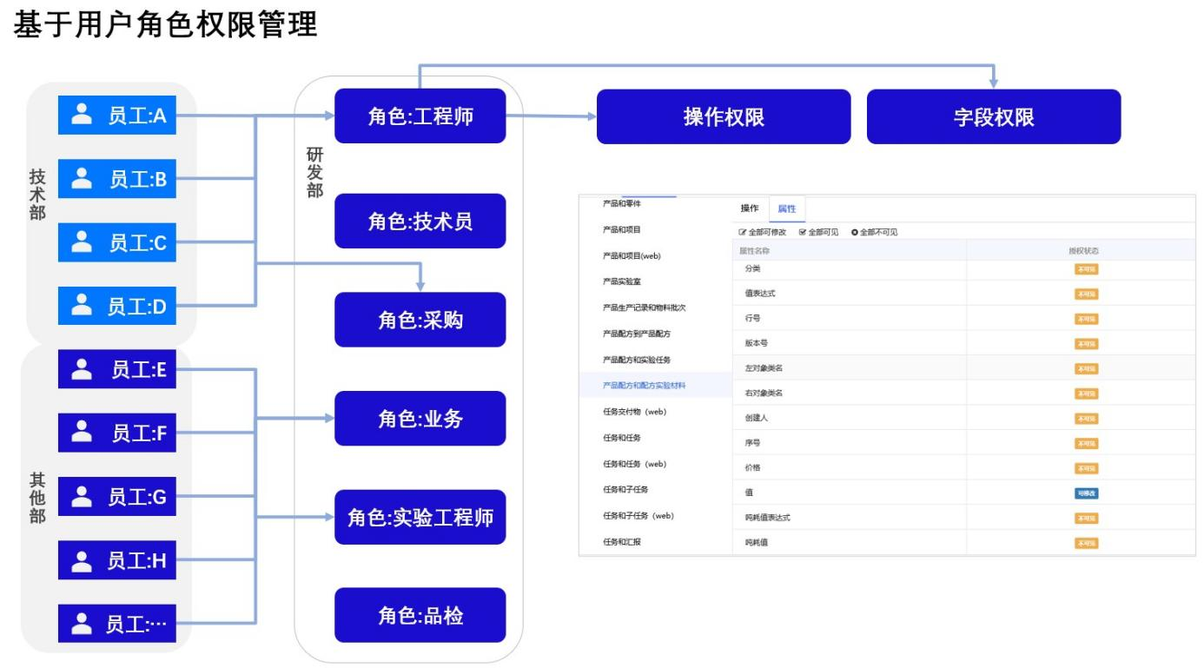The width and height of the screenshot is (1204, 668).
Task: Select the 角色:工程师 role box
Action: point(420,116)
